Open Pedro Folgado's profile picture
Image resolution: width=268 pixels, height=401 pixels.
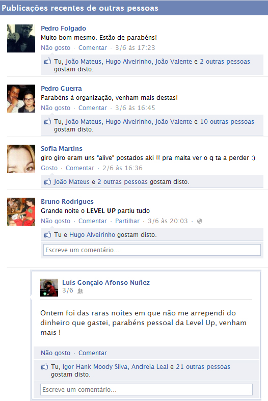click(x=21, y=38)
